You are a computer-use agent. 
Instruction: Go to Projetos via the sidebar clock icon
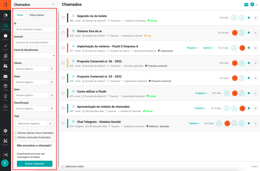pos(5,37)
